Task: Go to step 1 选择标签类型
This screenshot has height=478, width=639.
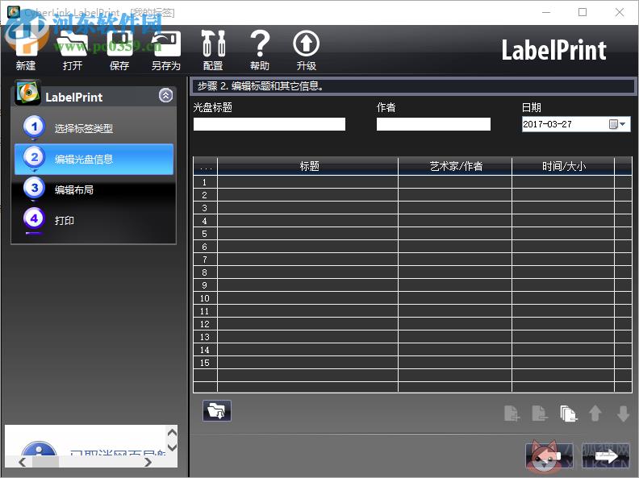Action: 94,128
